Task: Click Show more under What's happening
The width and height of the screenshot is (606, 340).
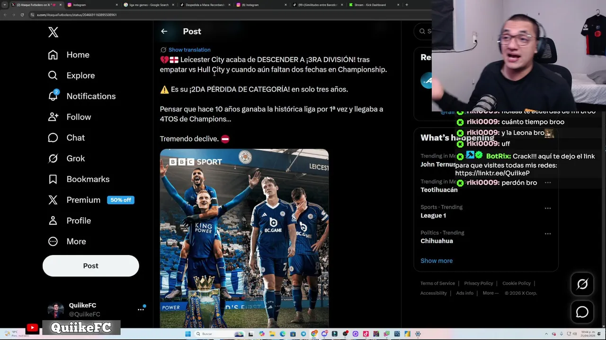Action: (x=437, y=261)
